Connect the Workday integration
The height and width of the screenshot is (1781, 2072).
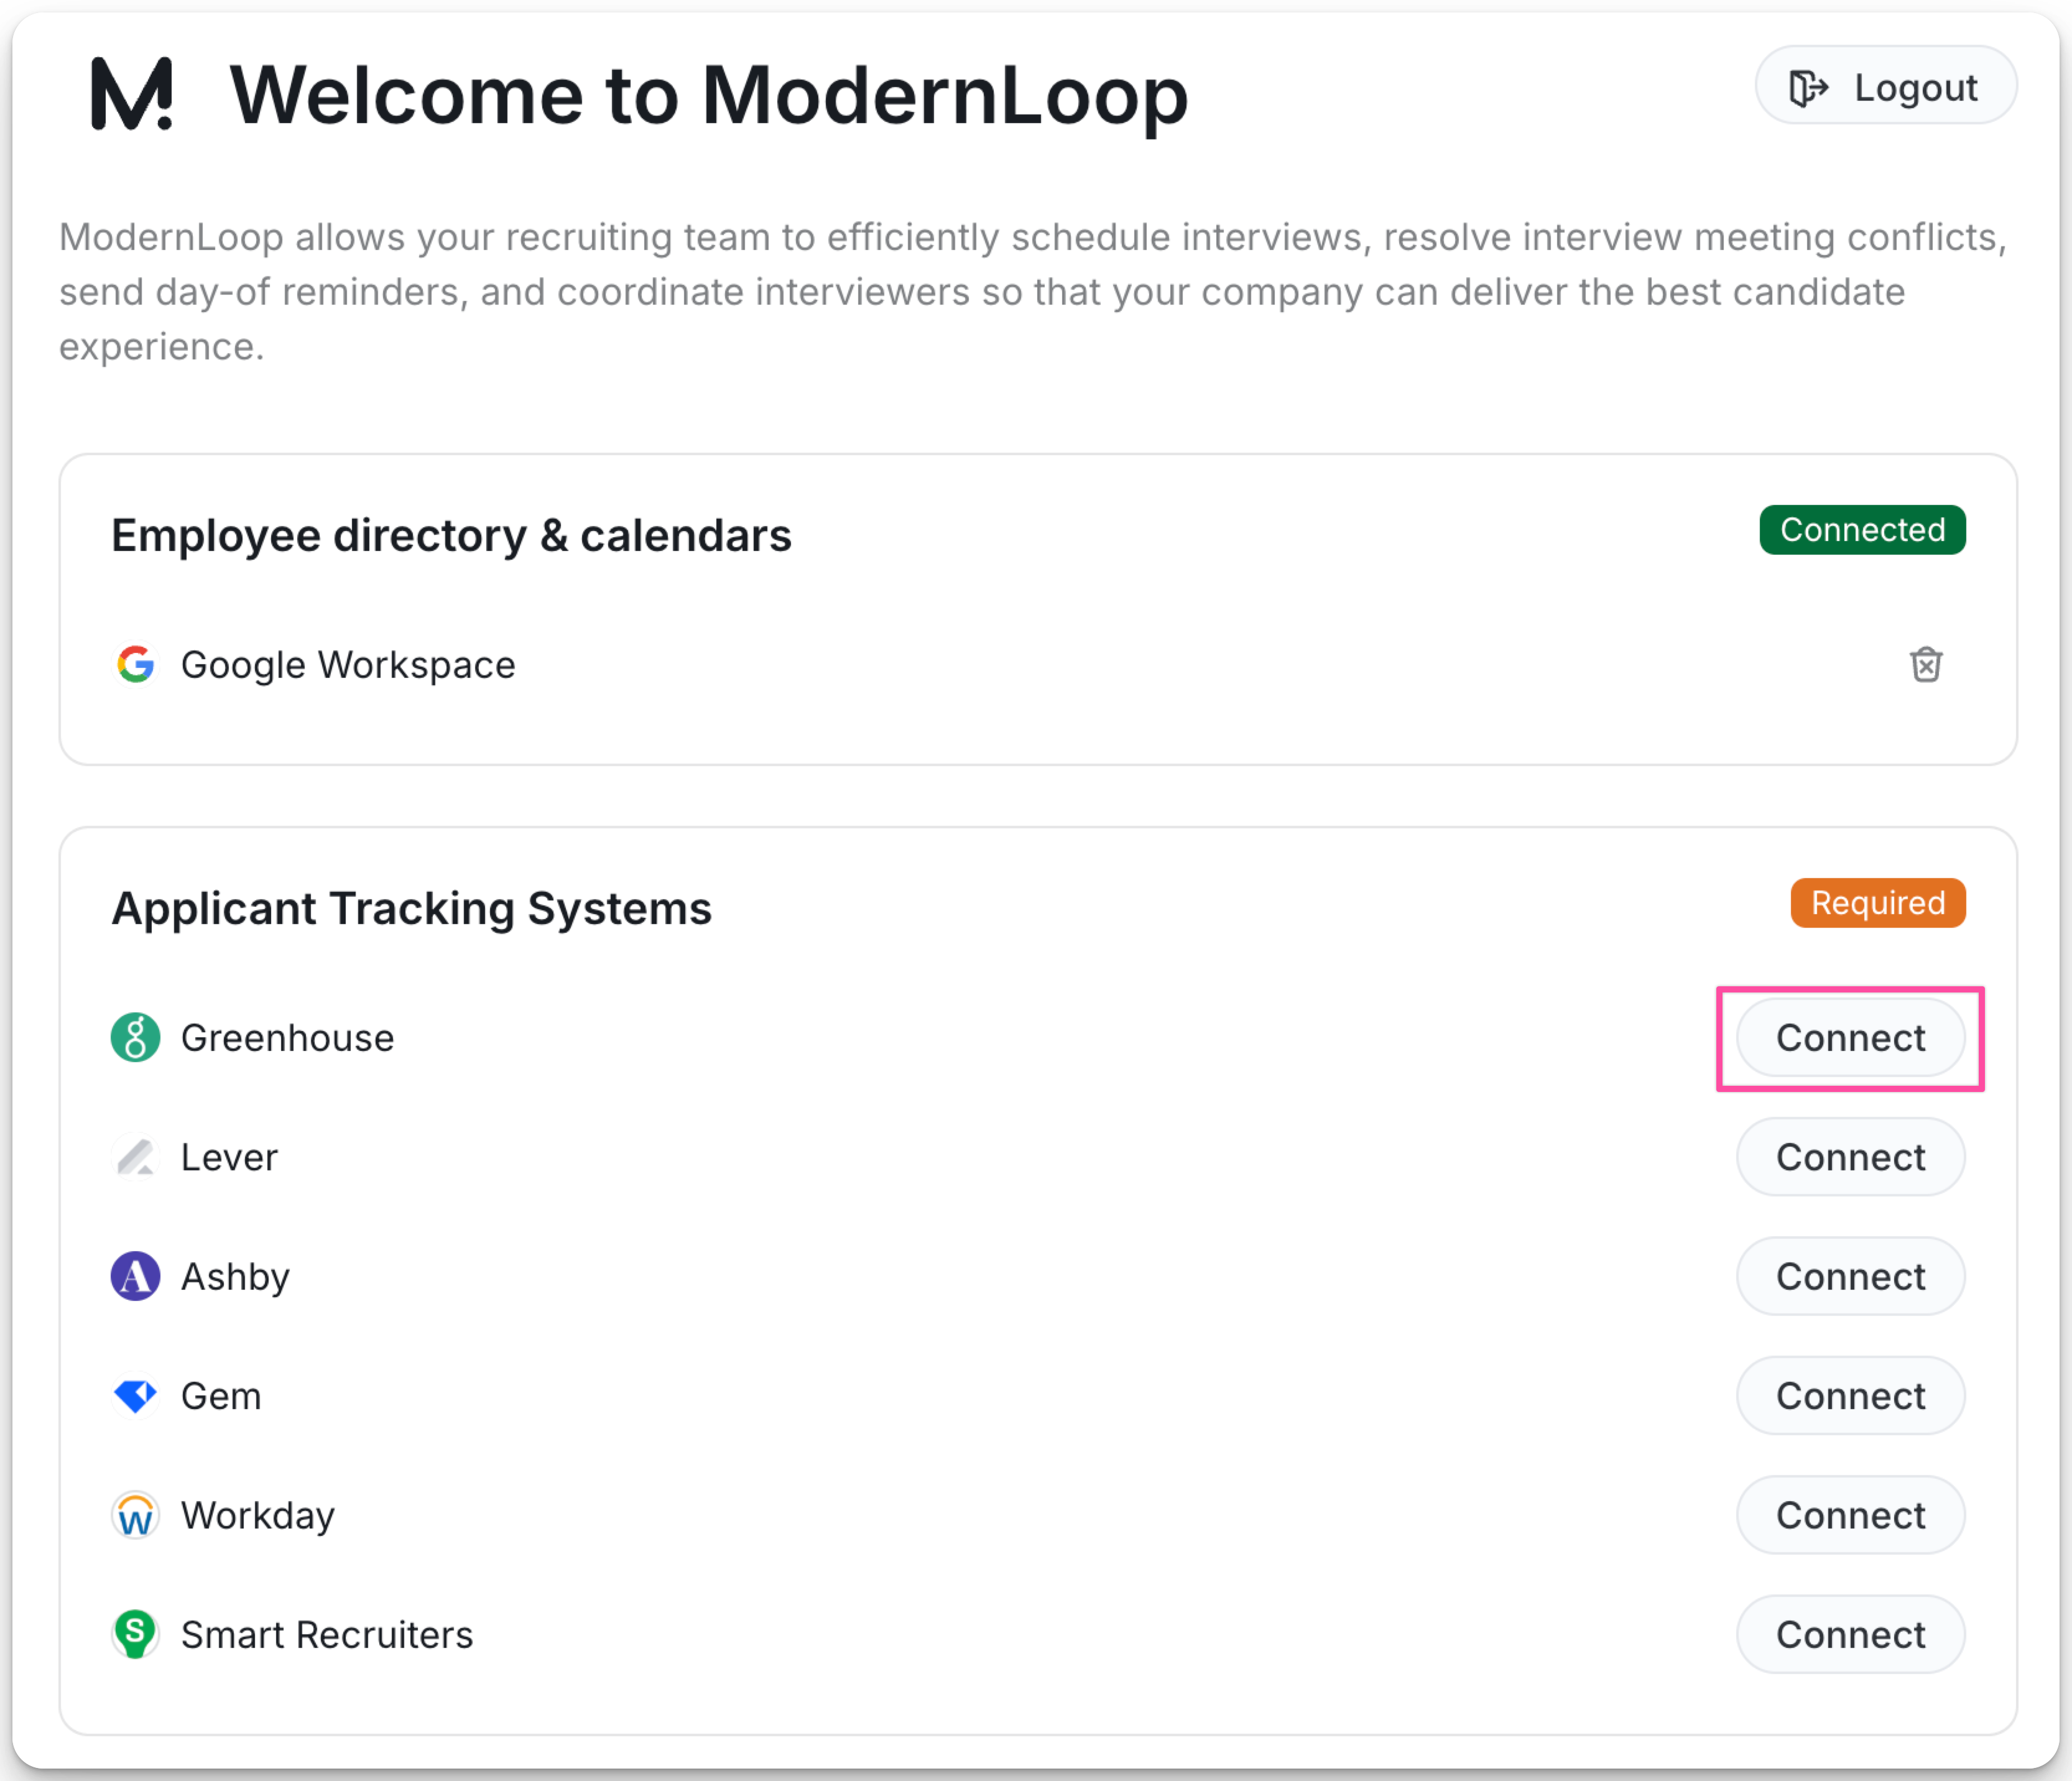(1850, 1515)
